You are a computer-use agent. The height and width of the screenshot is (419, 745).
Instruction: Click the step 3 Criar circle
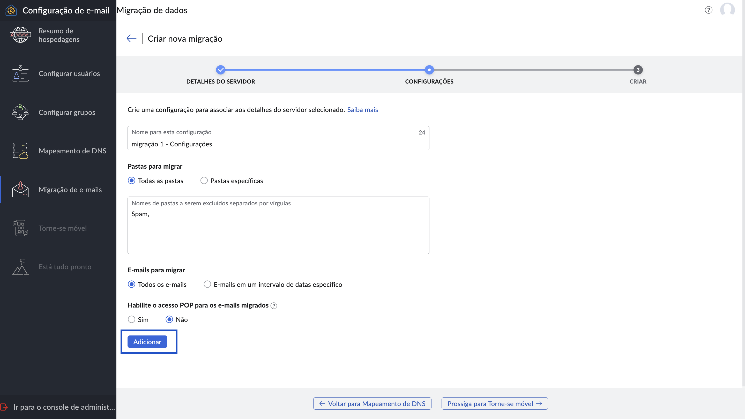tap(638, 70)
